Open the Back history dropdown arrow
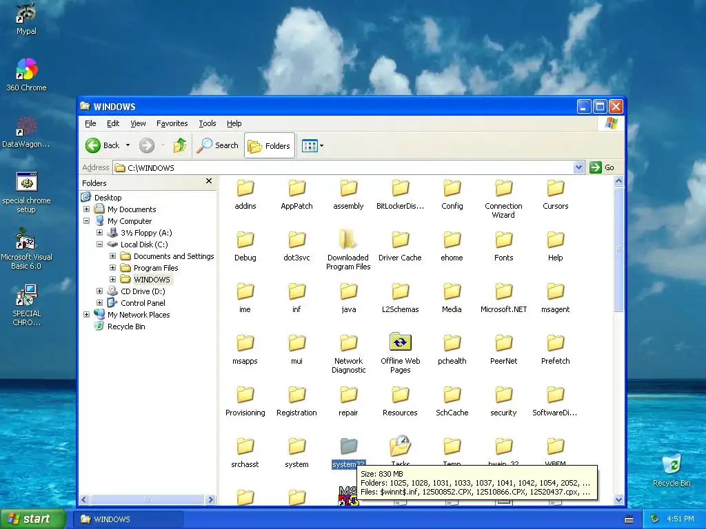Viewport: 706px width, 529px height. [x=128, y=145]
